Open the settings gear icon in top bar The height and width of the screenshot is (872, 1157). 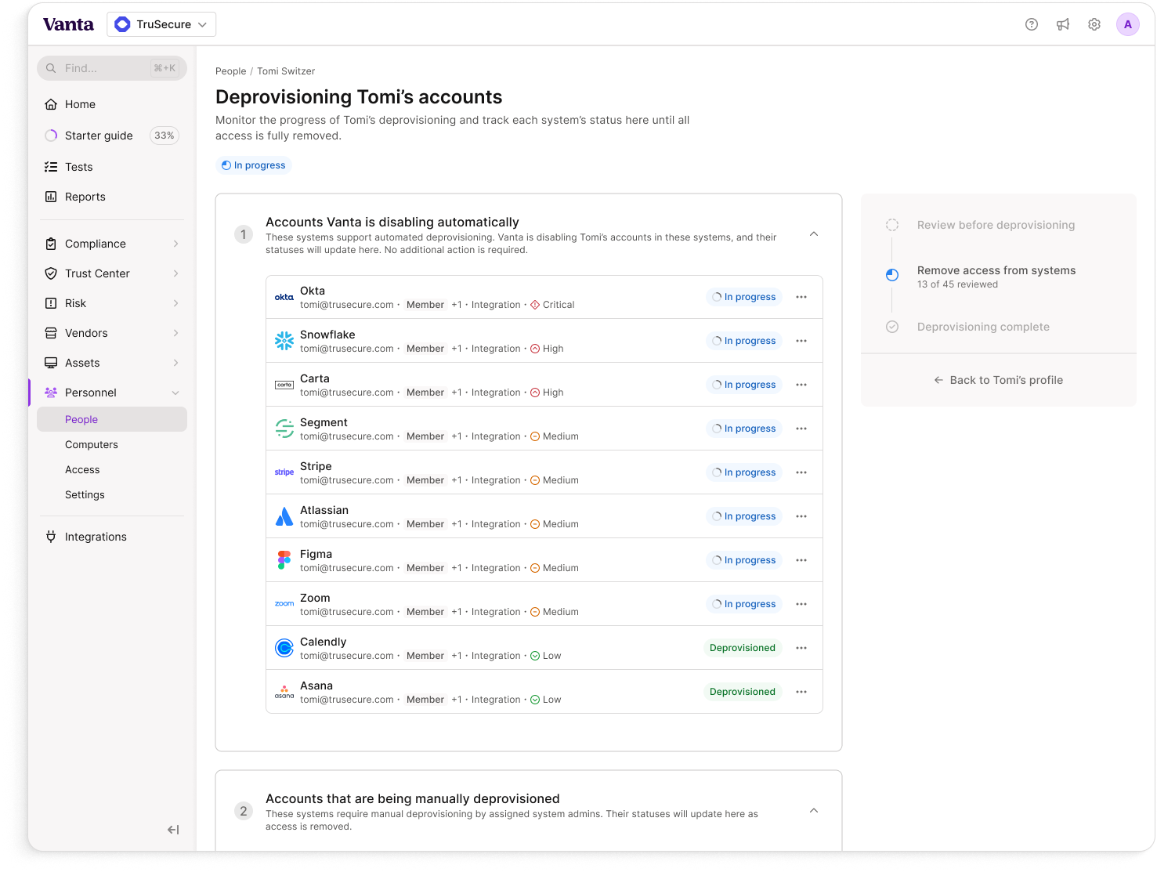pyautogui.click(x=1094, y=24)
